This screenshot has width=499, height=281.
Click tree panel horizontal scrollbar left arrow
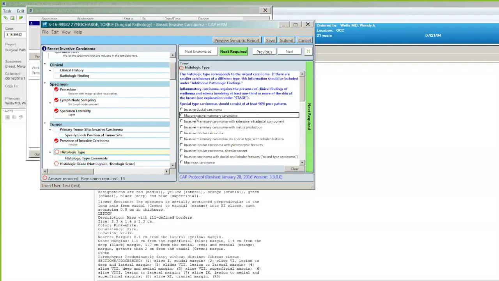tap(45, 171)
